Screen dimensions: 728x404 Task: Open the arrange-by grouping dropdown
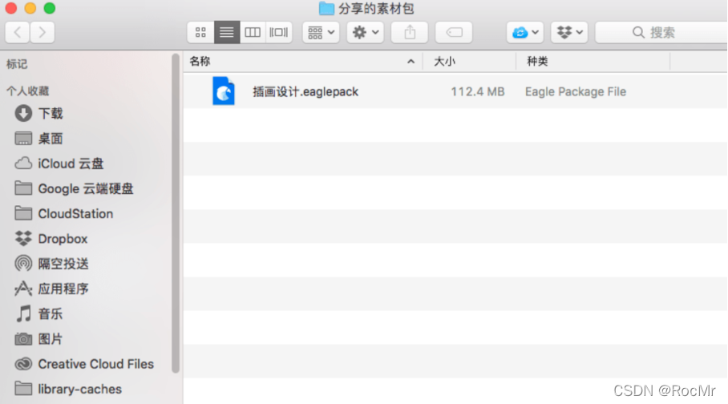321,33
